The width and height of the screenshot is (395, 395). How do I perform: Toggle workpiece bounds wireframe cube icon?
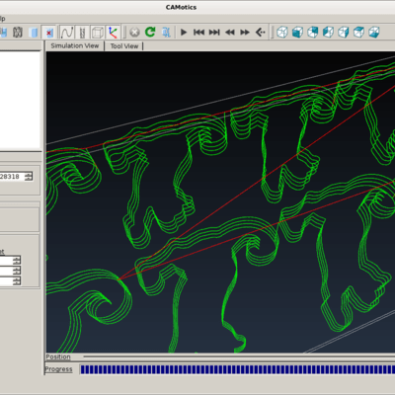point(97,33)
